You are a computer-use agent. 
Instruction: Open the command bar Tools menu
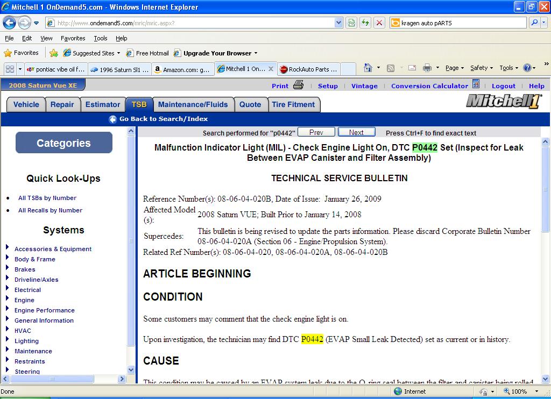pos(508,68)
